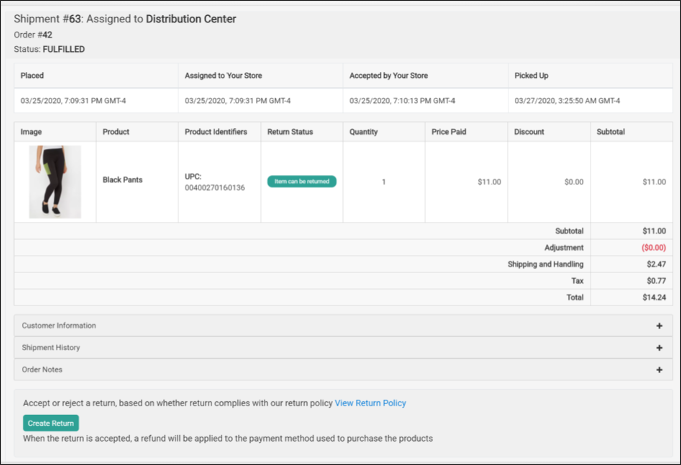Click the Shipping and Handling amount

(657, 264)
